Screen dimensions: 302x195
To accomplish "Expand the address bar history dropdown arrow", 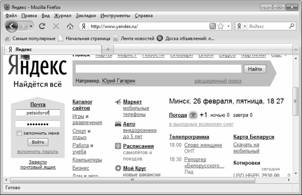I will pyautogui.click(x=227, y=27).
